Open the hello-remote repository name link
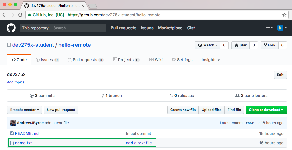Screen dimensions: 292x150 pyautogui.click(x=74, y=45)
